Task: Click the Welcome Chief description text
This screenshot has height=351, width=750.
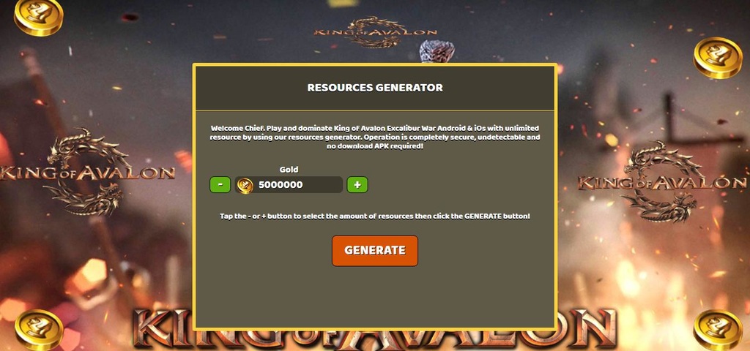Action: point(375,137)
